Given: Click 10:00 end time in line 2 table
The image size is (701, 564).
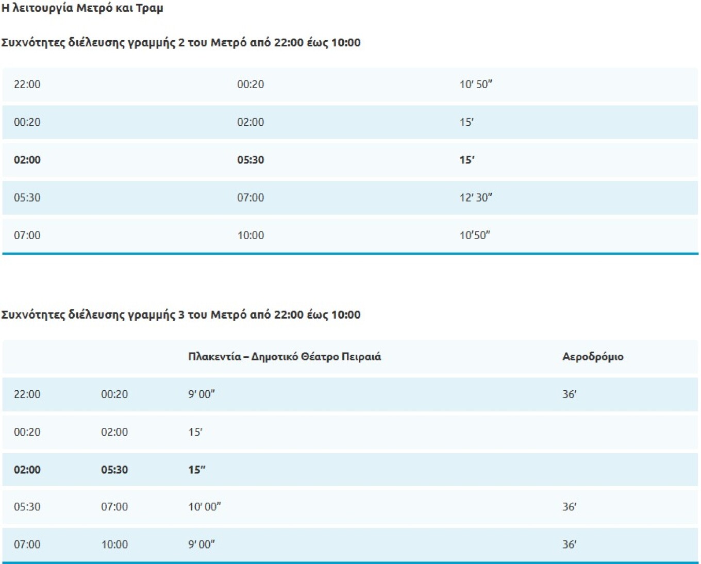Looking at the screenshot, I should tap(251, 236).
